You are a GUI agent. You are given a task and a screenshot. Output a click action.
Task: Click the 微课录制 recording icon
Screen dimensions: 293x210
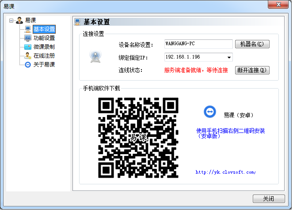point(28,47)
